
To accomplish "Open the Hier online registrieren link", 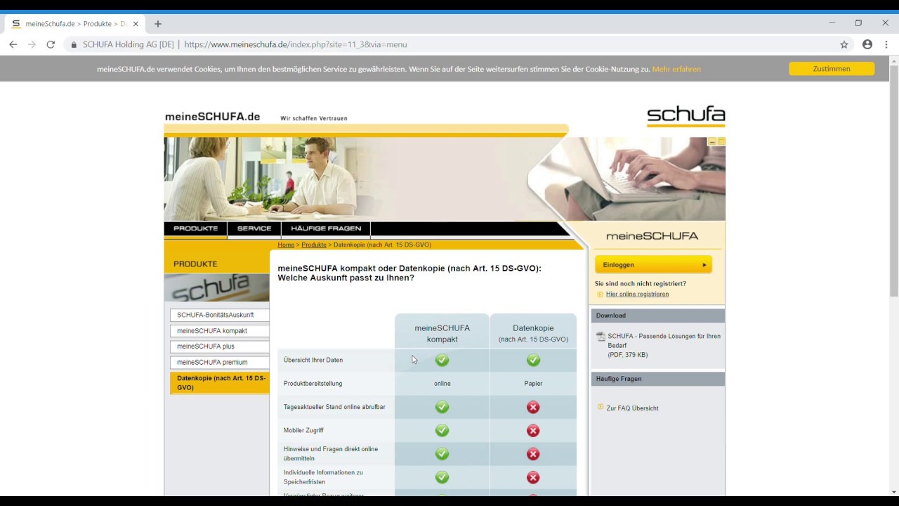I will coord(637,294).
